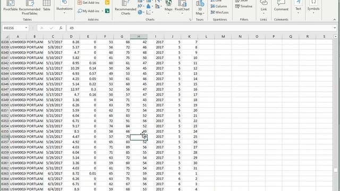Select PORTLAND cell in row 6338
This screenshot has height=191, width=340.
(35, 42)
